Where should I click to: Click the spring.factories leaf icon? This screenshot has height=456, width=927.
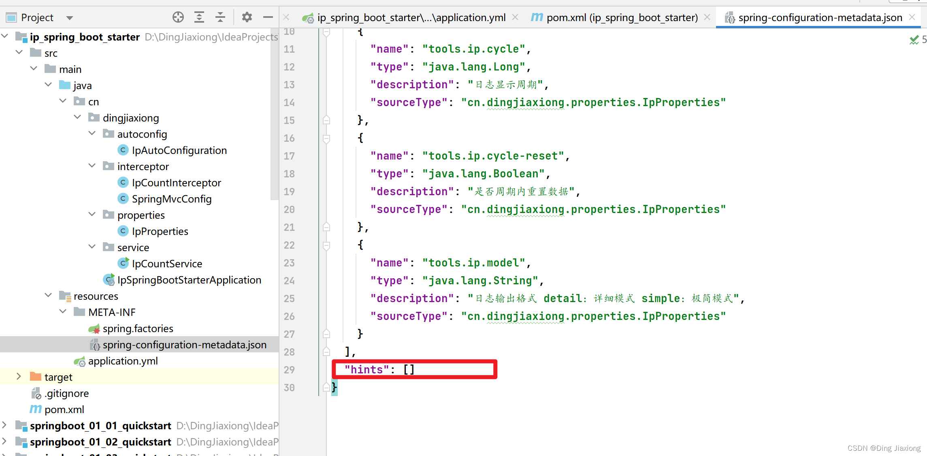[x=94, y=328]
